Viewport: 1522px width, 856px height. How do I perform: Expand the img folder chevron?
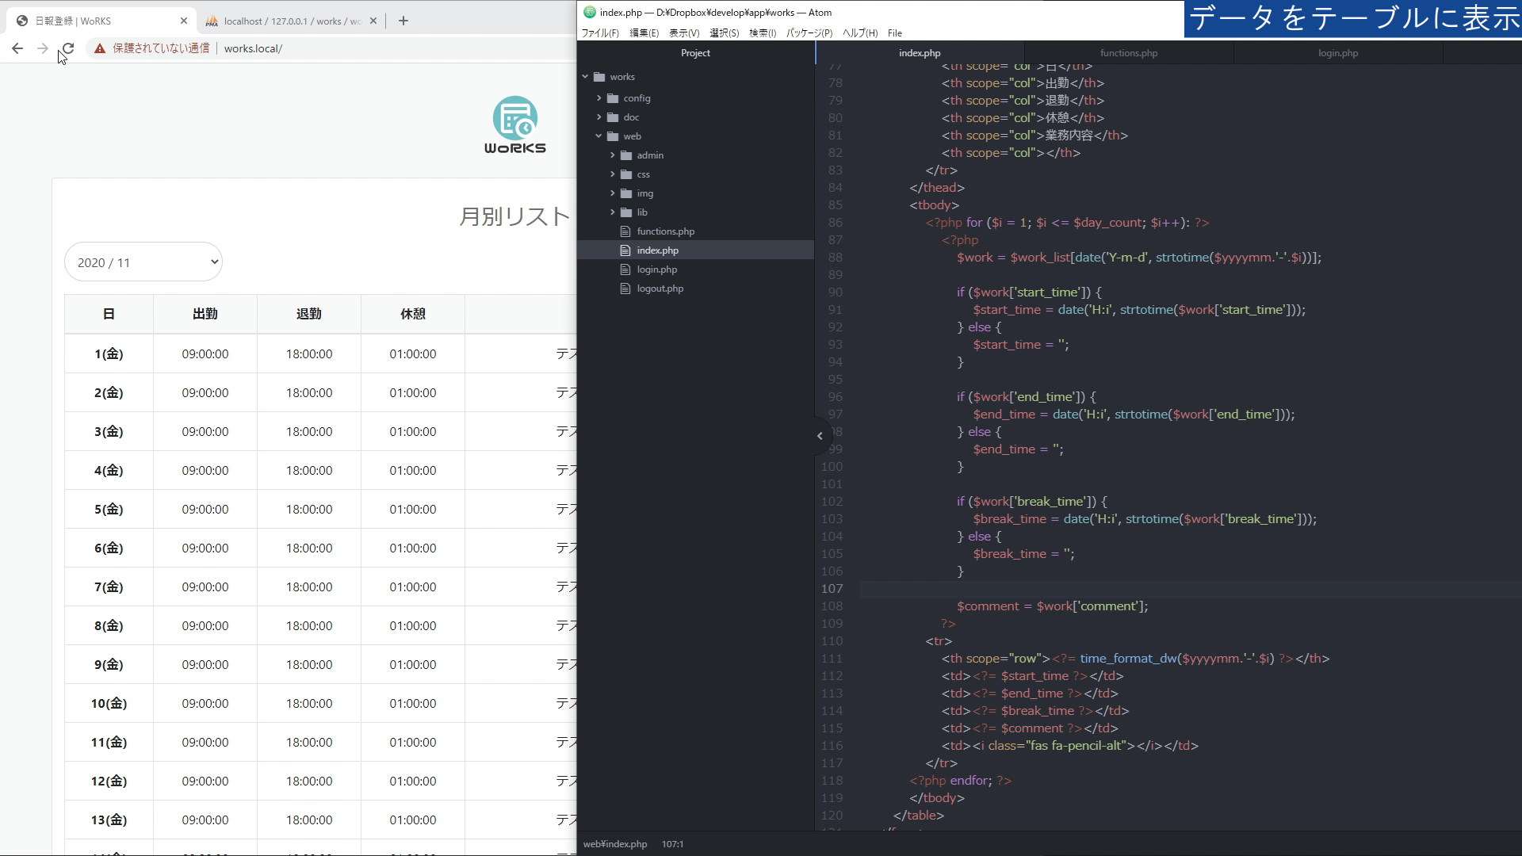(613, 193)
